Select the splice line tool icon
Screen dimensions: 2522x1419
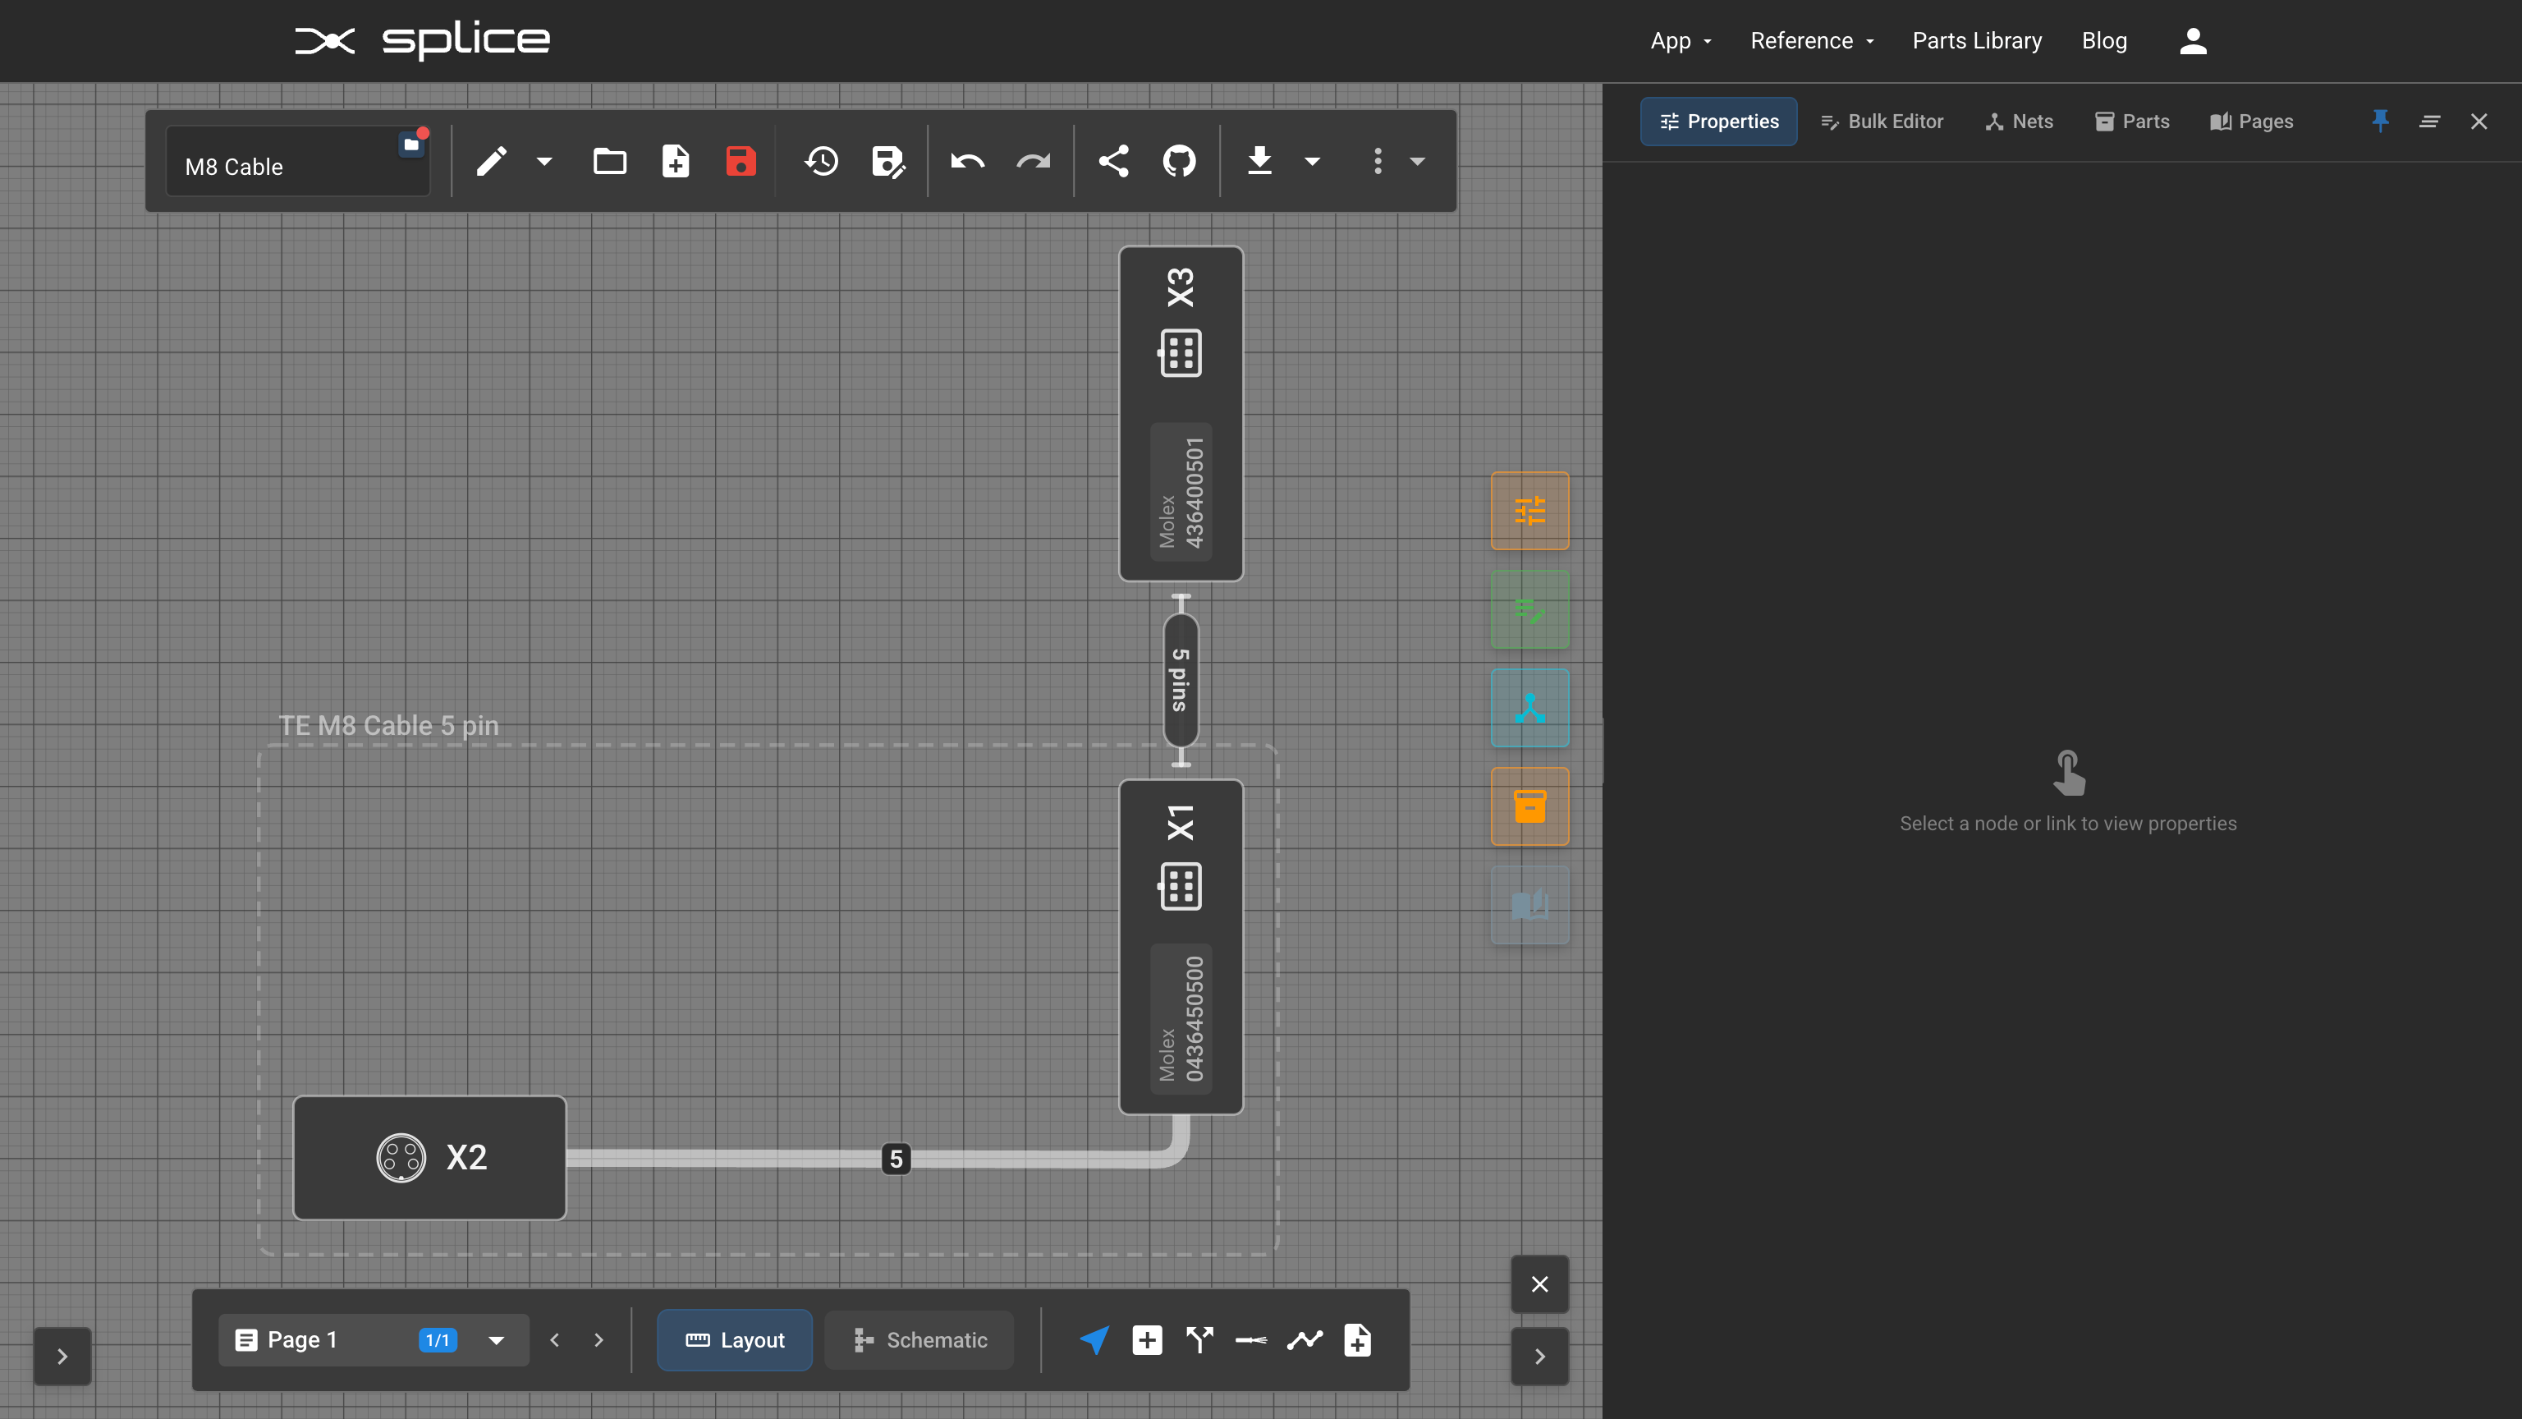click(x=1251, y=1339)
